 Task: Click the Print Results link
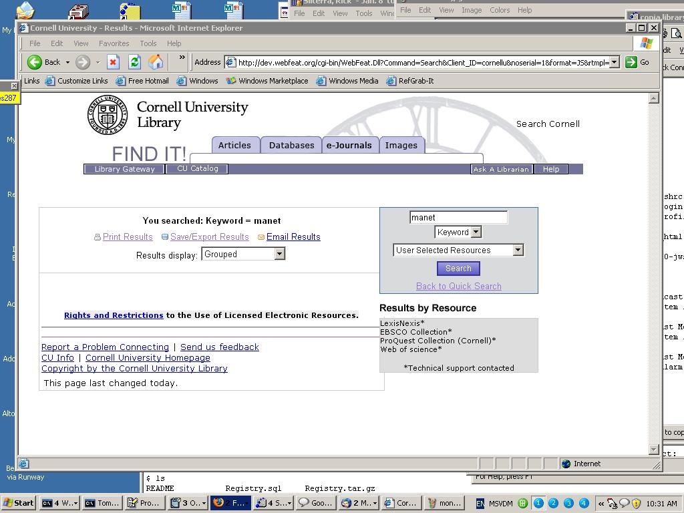click(128, 237)
